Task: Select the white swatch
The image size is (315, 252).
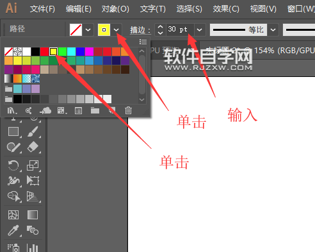Action: 26,51
